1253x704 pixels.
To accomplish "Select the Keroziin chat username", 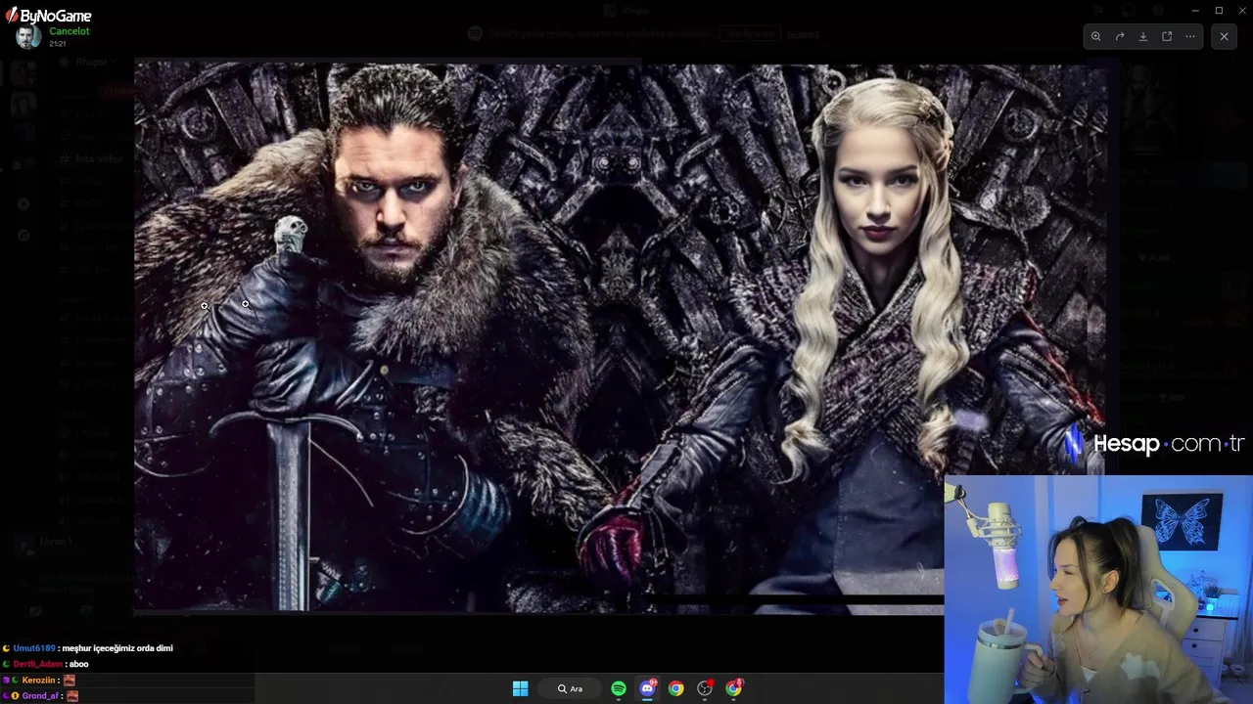I will [39, 680].
